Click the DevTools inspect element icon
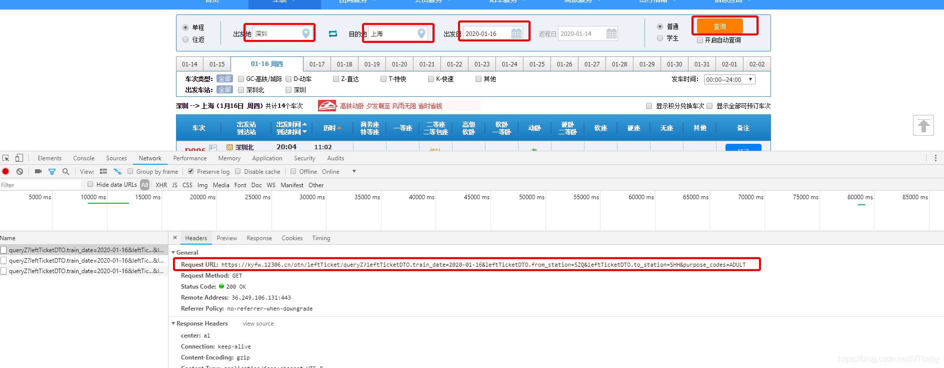The width and height of the screenshot is (944, 368). [6, 158]
